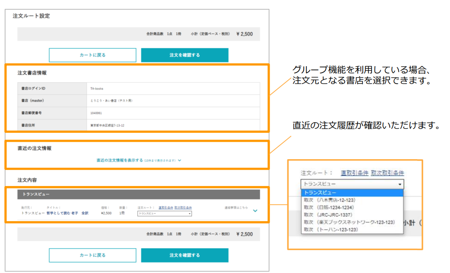Open book title 哲学として読む 老子 全訳
Image resolution: width=450 pixels, height=273 pixels.
[x=67, y=213]
